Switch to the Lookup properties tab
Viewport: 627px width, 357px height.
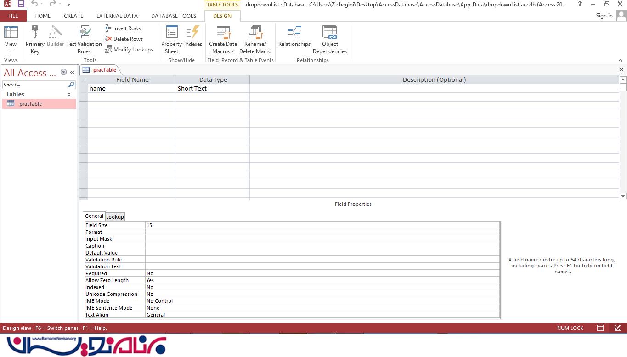click(115, 217)
